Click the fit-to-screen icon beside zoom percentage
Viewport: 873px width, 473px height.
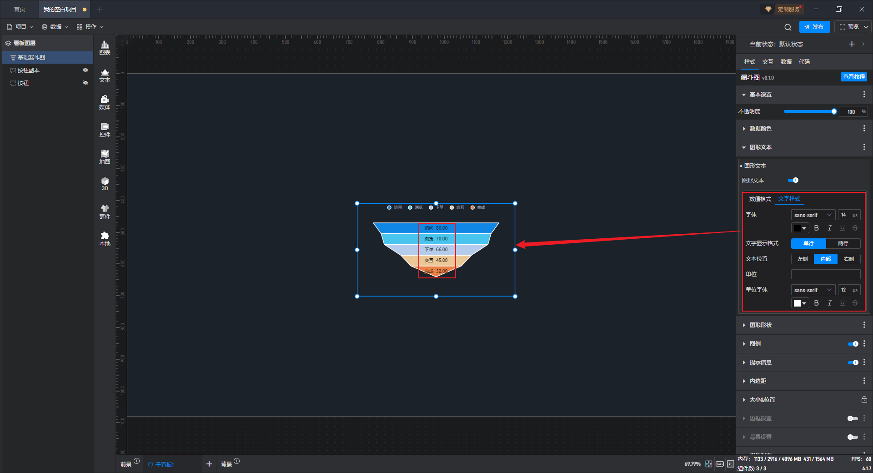[x=709, y=464]
